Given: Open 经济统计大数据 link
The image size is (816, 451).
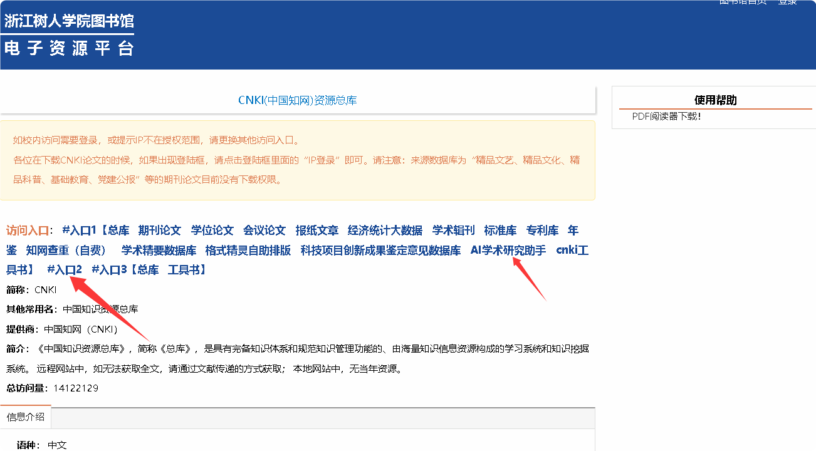Looking at the screenshot, I should pos(385,231).
